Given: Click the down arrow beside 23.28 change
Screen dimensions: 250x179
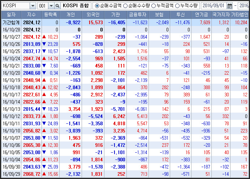Looking at the screenshot, I should pyautogui.click(x=44, y=44).
